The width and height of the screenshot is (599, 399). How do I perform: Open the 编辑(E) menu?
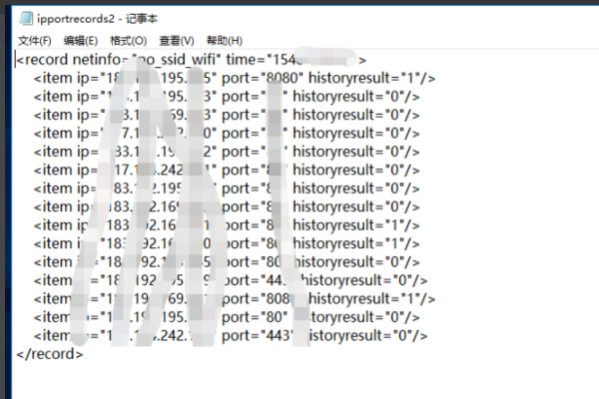click(81, 41)
